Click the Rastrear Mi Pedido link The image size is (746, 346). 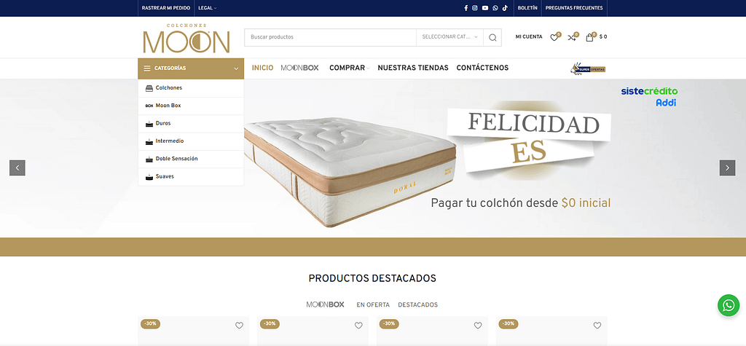tap(166, 8)
